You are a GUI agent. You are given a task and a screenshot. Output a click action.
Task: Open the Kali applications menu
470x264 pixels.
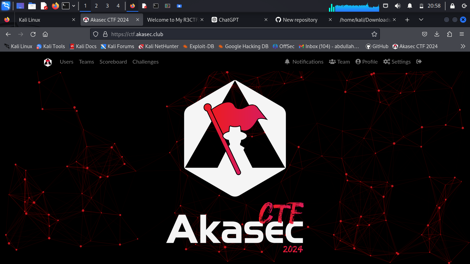(x=6, y=5)
